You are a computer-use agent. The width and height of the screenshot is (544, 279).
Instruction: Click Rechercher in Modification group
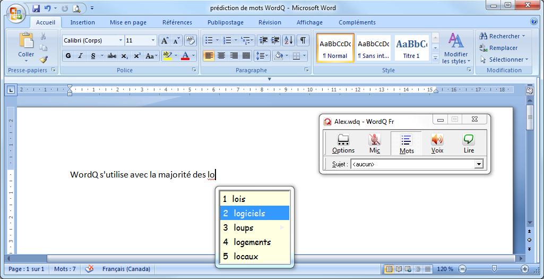(x=503, y=36)
